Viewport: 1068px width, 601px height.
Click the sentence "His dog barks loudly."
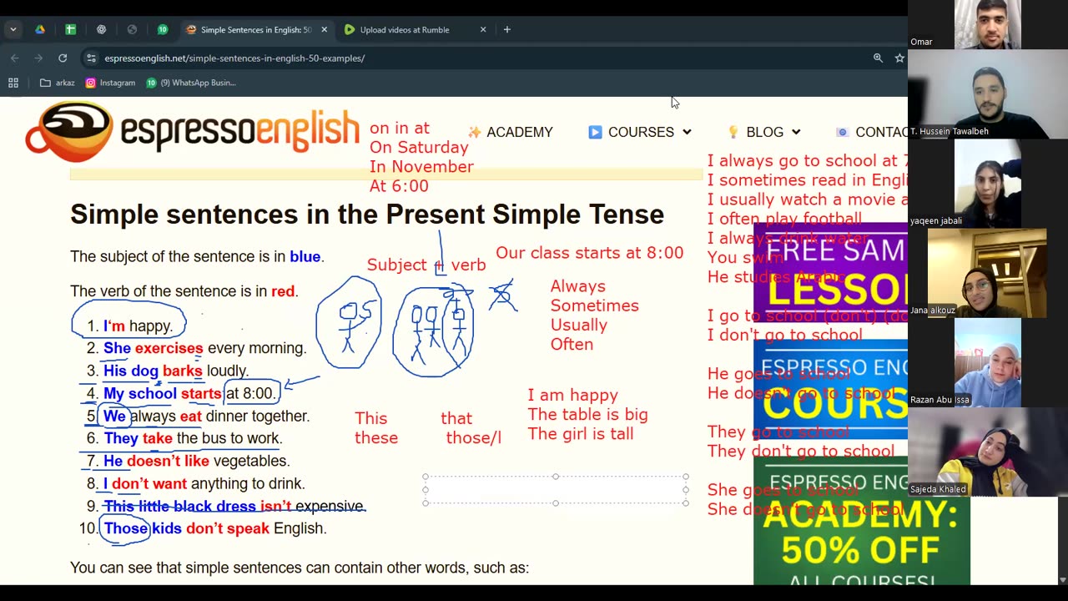pos(176,371)
